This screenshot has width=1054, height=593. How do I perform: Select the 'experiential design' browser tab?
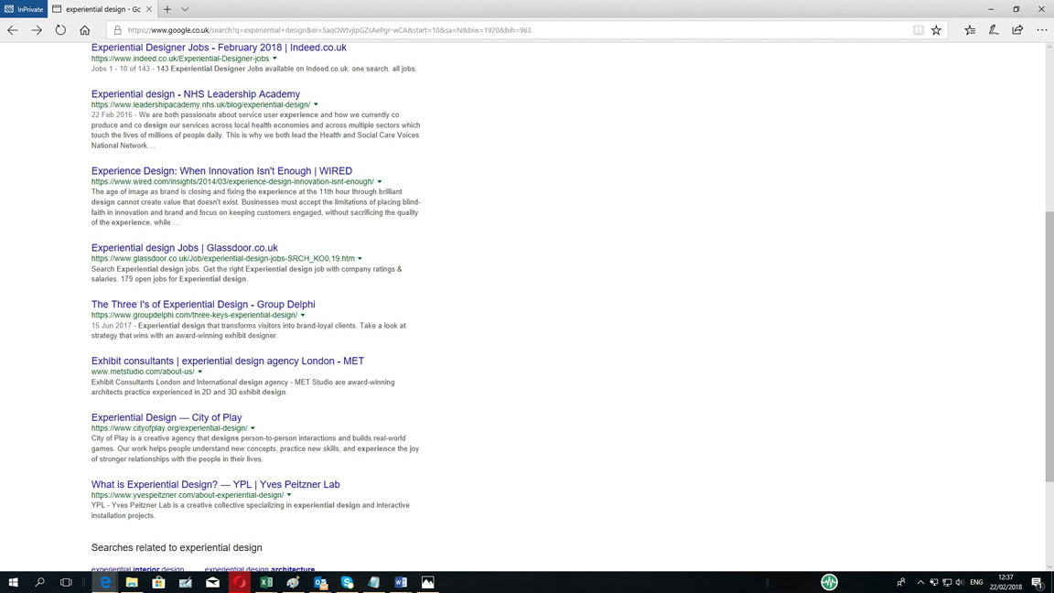coord(101,9)
